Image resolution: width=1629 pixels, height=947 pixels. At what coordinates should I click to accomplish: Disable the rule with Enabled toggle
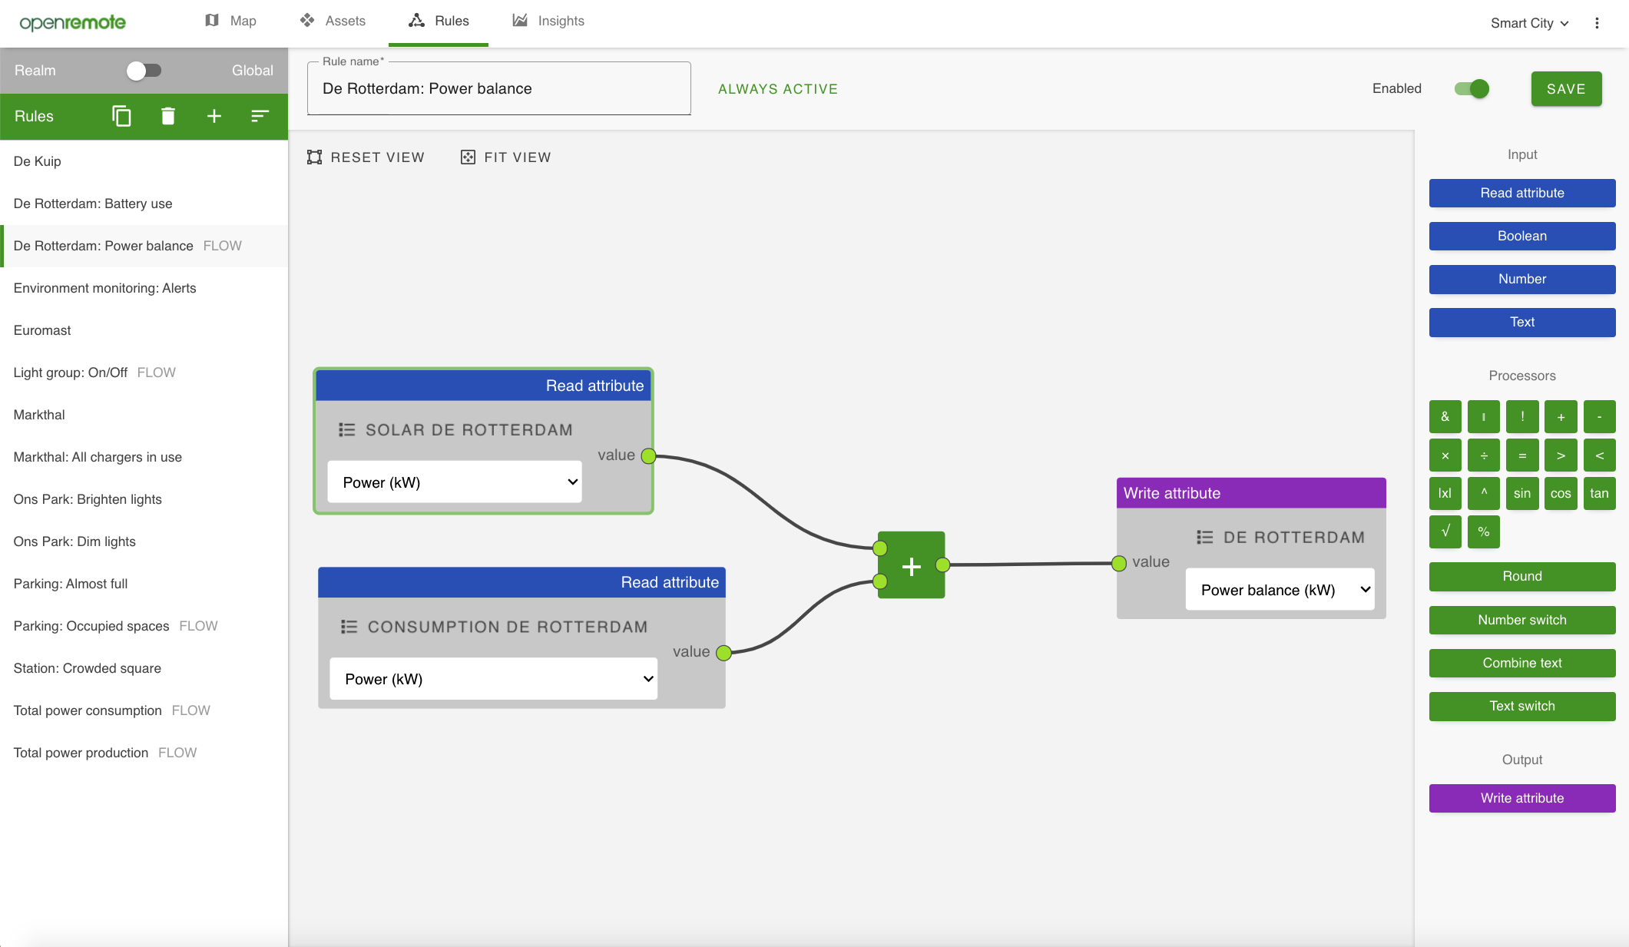click(1472, 89)
